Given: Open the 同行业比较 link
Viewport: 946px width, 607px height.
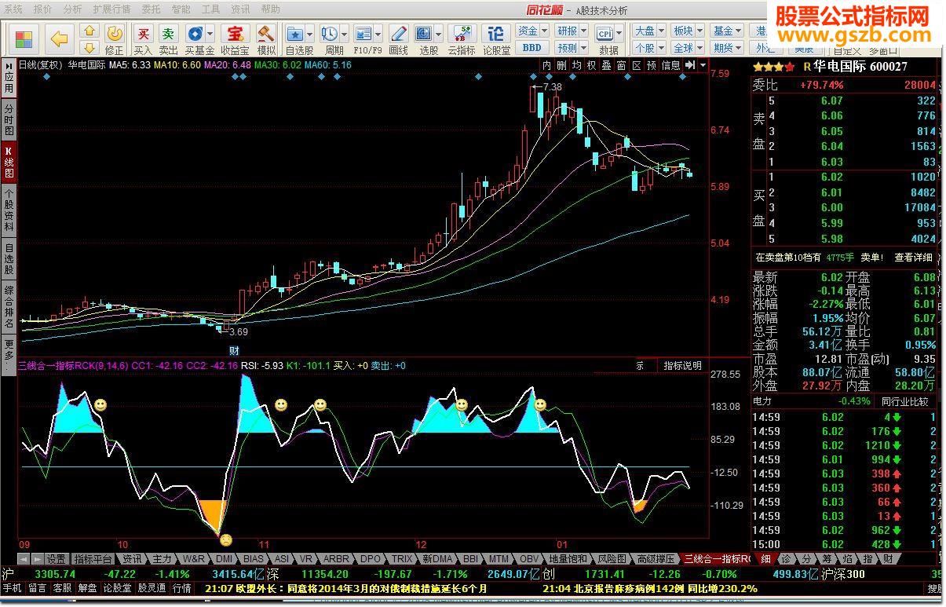Looking at the screenshot, I should pos(906,401).
